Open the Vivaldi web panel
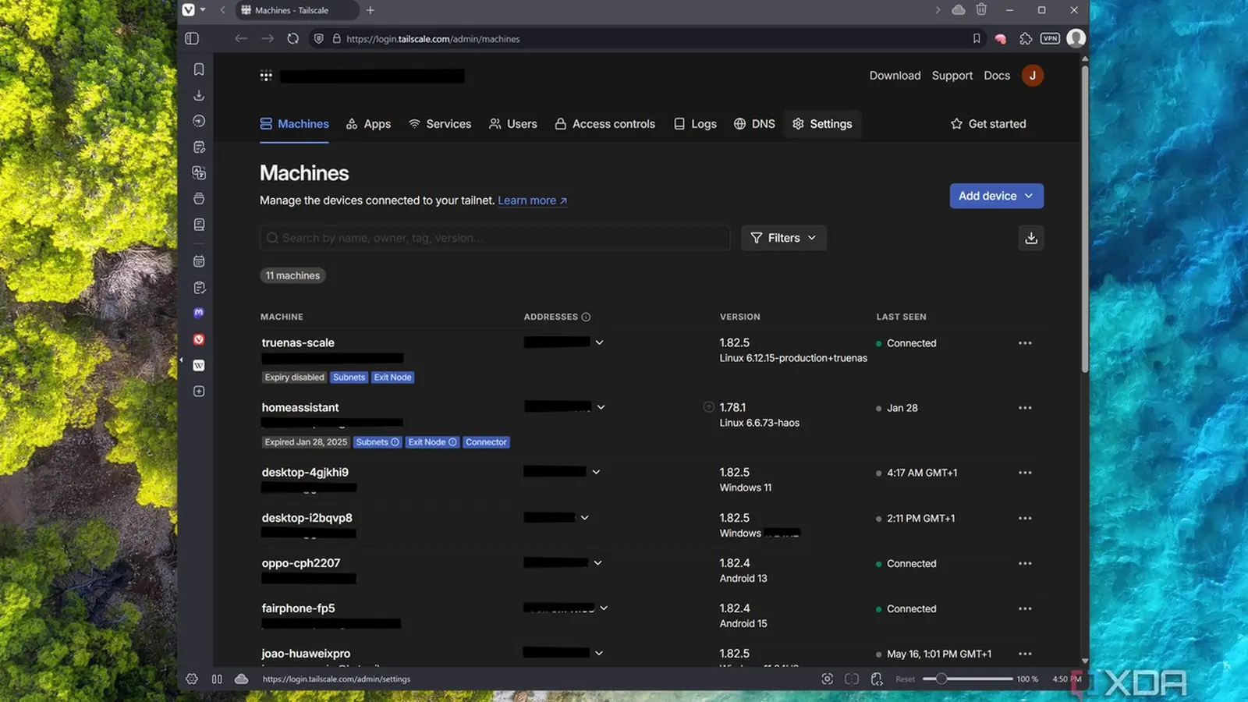The height and width of the screenshot is (702, 1248). [199, 339]
